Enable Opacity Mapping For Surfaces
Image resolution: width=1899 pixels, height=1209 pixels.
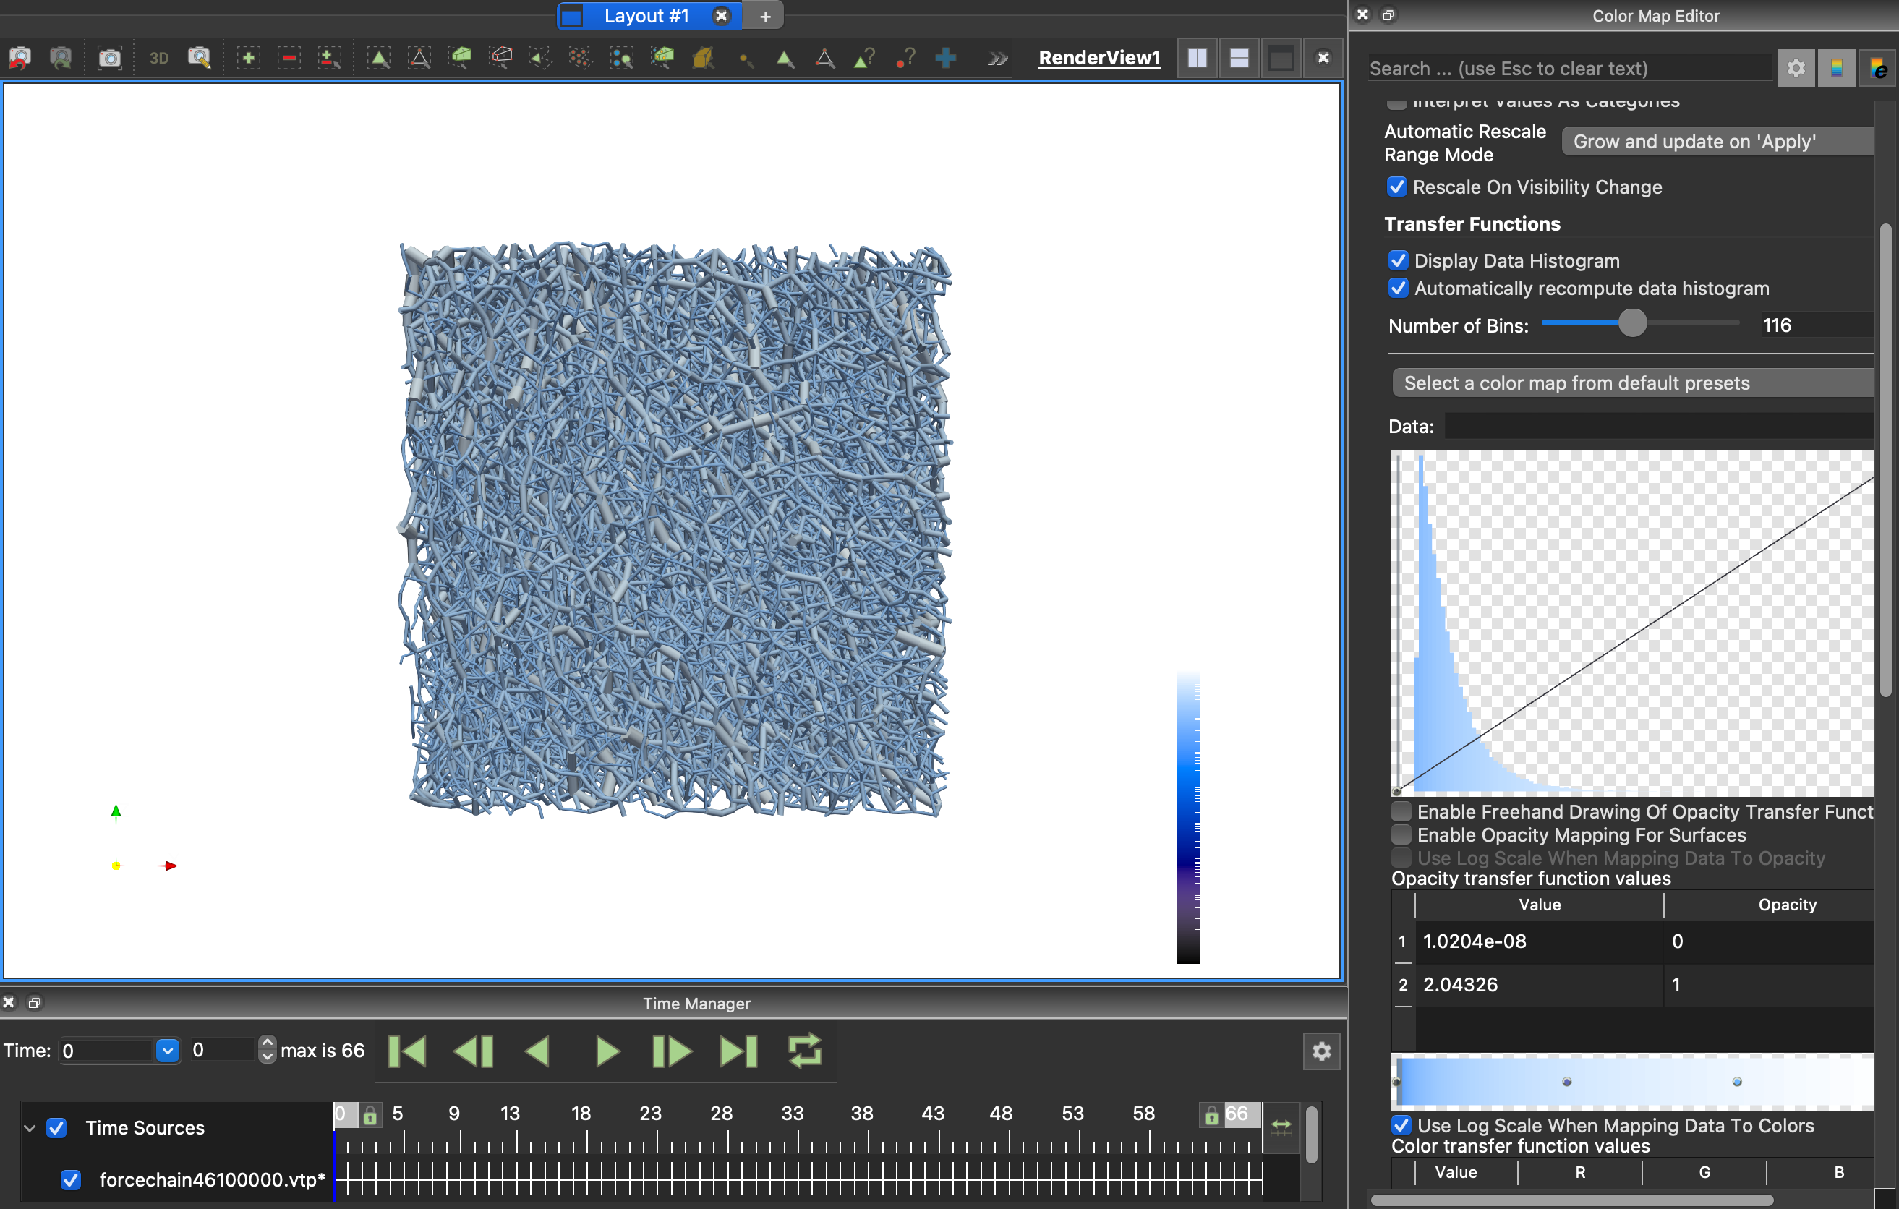1401,834
